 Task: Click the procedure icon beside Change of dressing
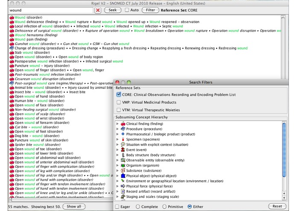(x=12, y=48)
